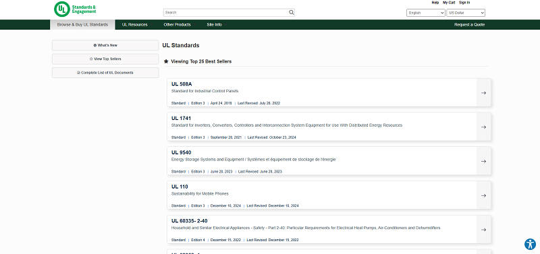This screenshot has height=254, width=540.
Task: Click the Help link
Action: pyautogui.click(x=435, y=3)
